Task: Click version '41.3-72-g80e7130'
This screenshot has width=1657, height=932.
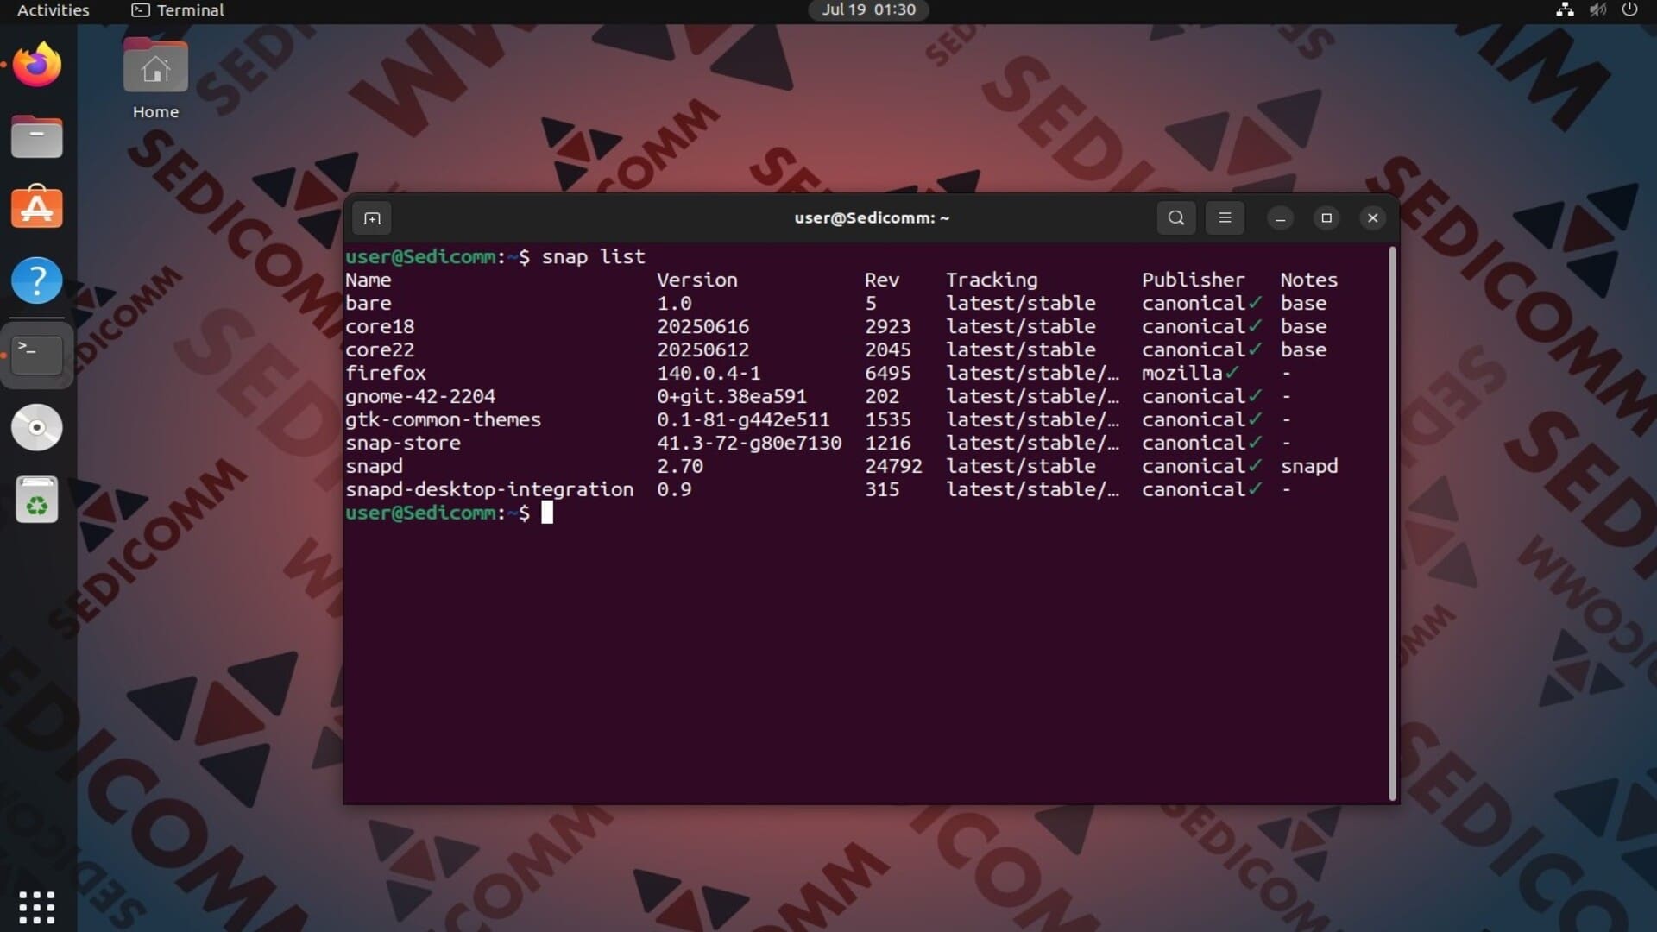Action: [x=749, y=444]
